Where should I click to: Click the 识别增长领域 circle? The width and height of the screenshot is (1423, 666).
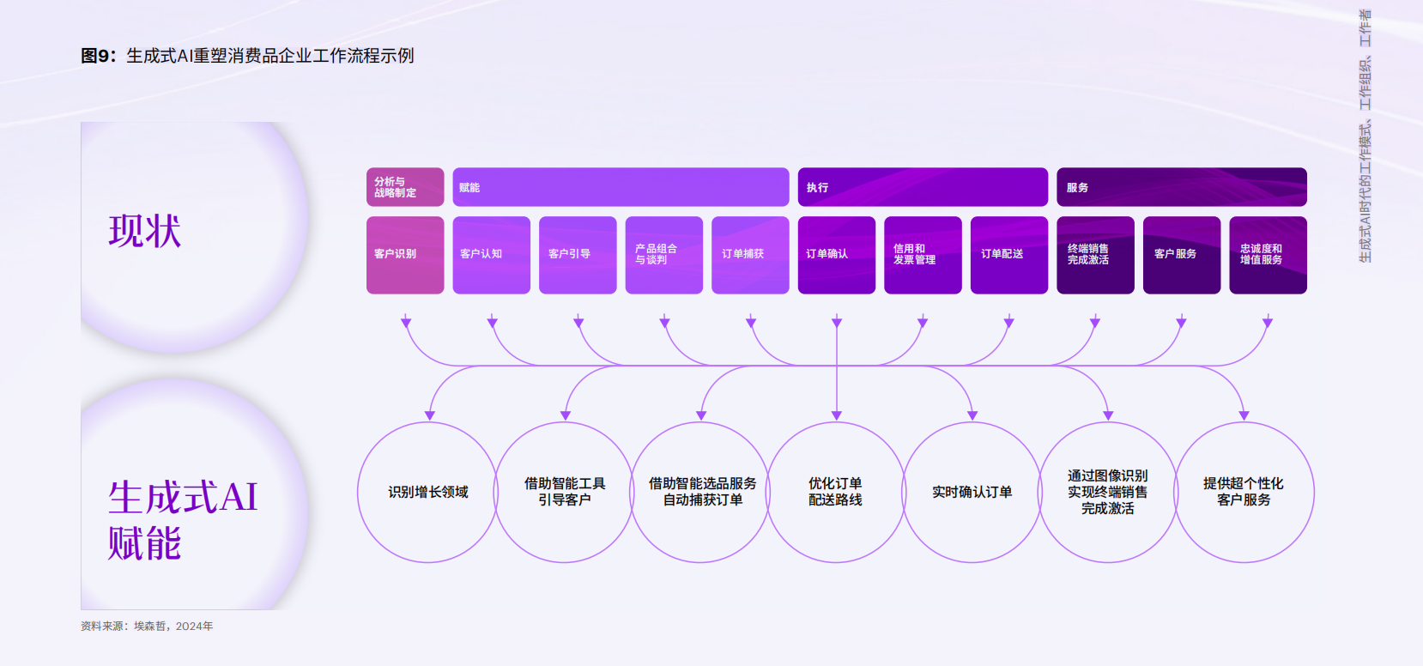point(428,492)
